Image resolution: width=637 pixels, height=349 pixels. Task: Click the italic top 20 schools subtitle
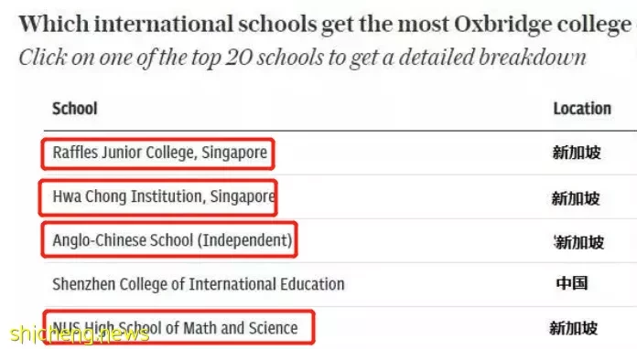(303, 58)
